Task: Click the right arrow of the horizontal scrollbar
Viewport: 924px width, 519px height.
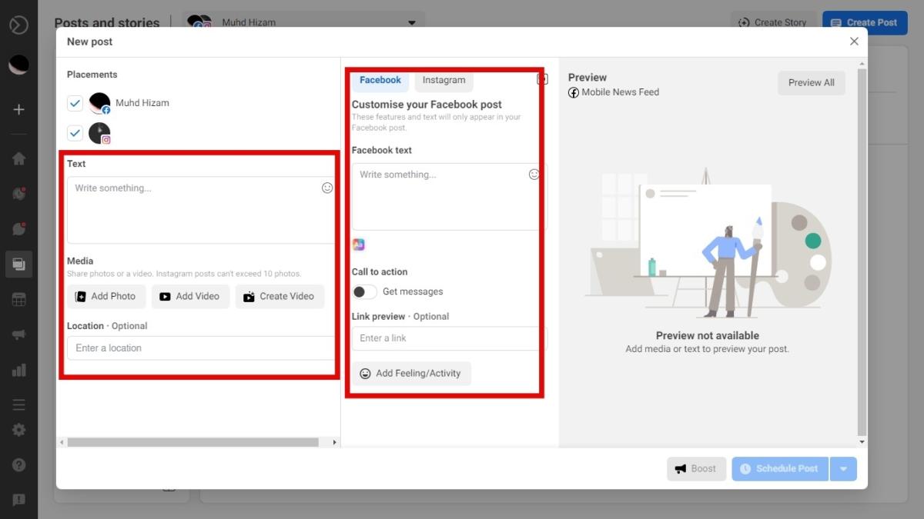Action: click(x=335, y=443)
